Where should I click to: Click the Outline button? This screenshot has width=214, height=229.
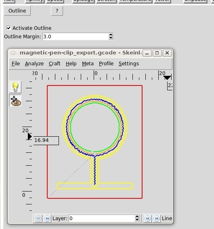click(x=17, y=11)
